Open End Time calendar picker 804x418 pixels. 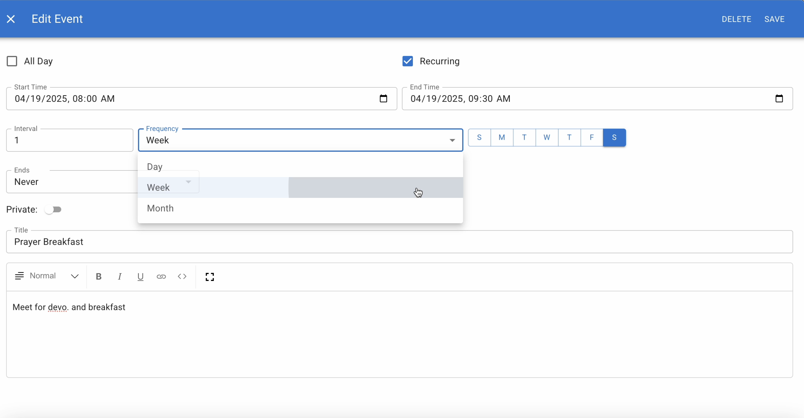pos(779,99)
